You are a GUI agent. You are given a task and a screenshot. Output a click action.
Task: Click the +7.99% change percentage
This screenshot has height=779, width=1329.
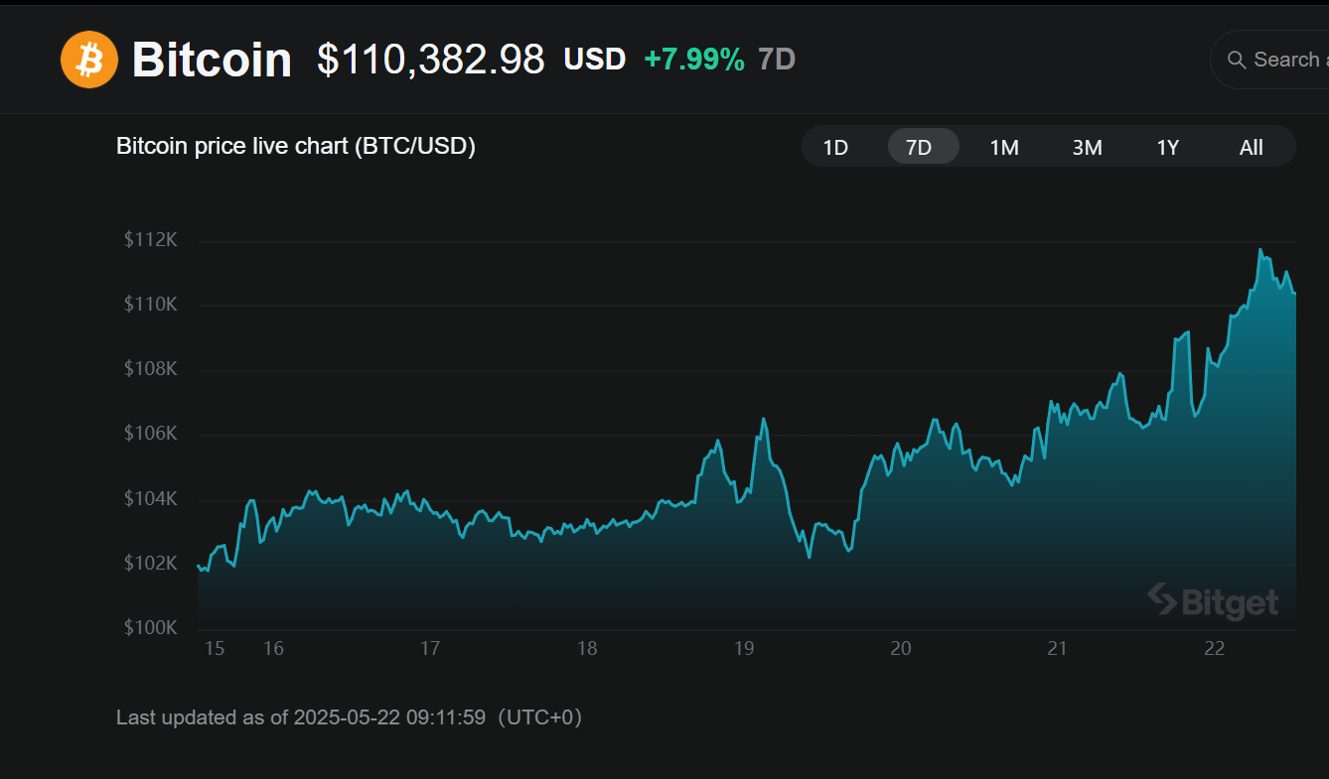pos(694,60)
